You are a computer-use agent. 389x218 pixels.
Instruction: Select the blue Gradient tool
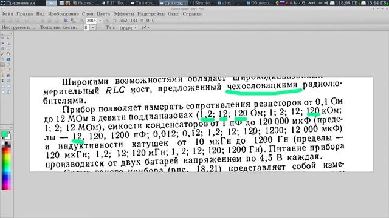(x=8, y=59)
